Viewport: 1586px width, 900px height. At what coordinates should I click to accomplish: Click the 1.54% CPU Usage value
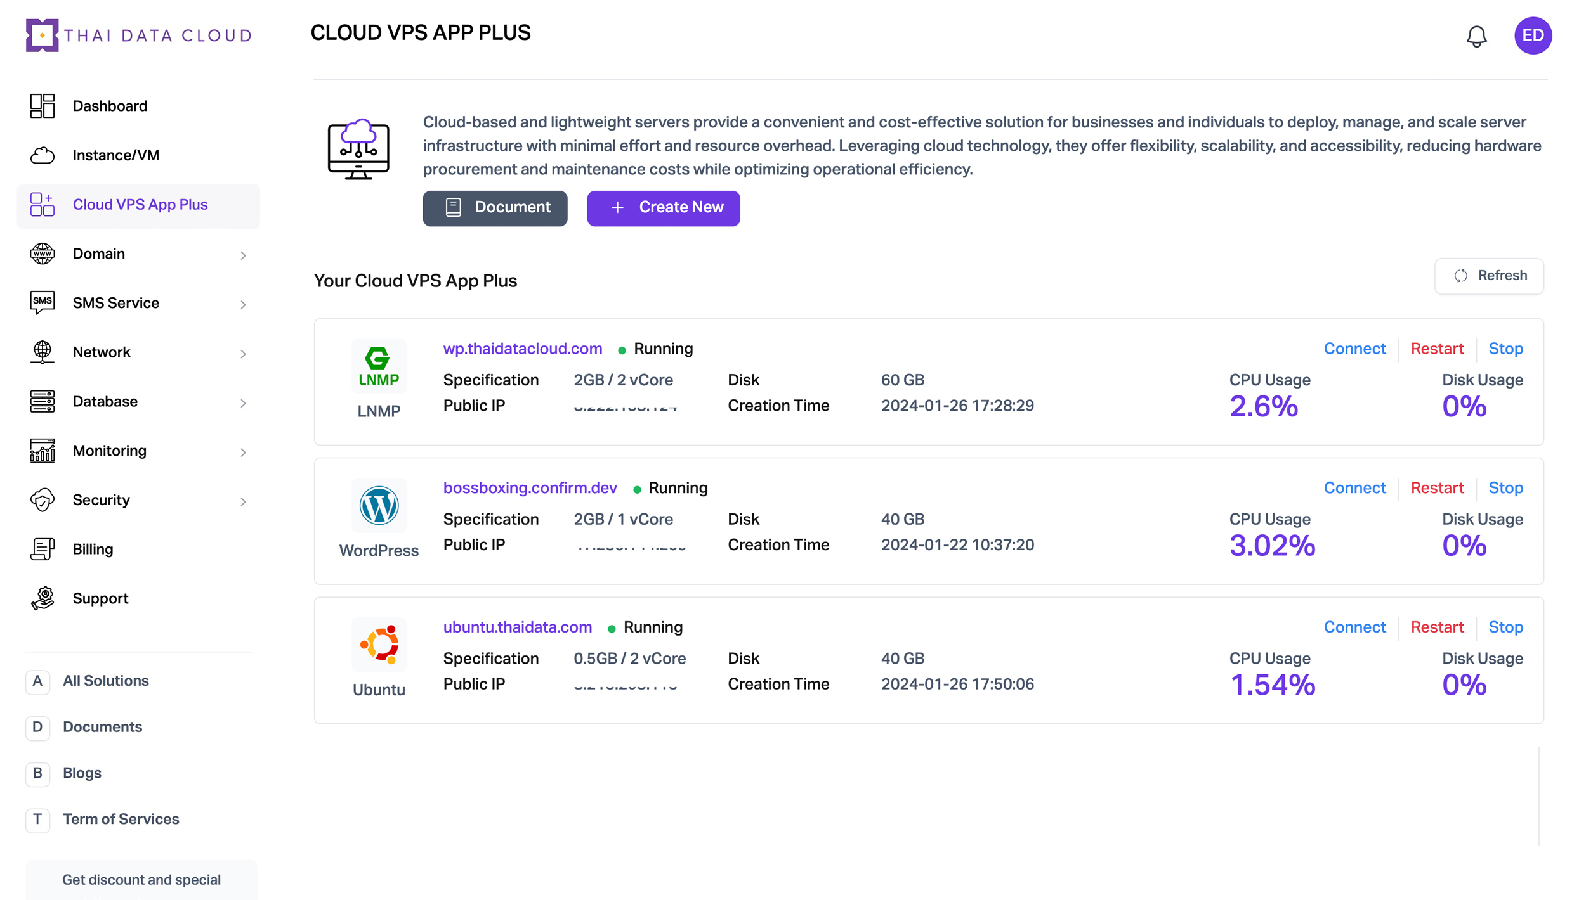[1271, 685]
